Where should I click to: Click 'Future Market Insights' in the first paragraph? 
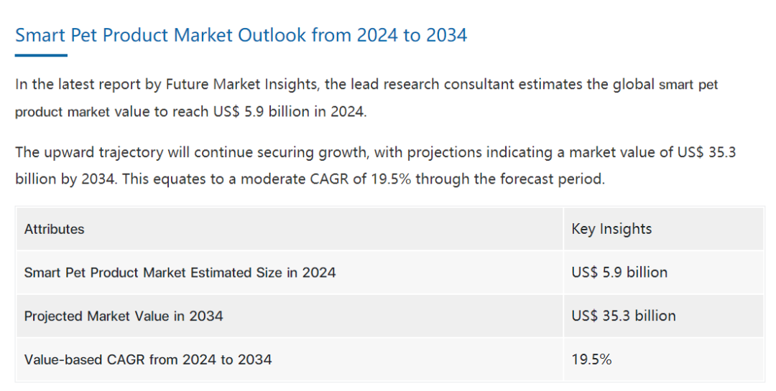(241, 85)
